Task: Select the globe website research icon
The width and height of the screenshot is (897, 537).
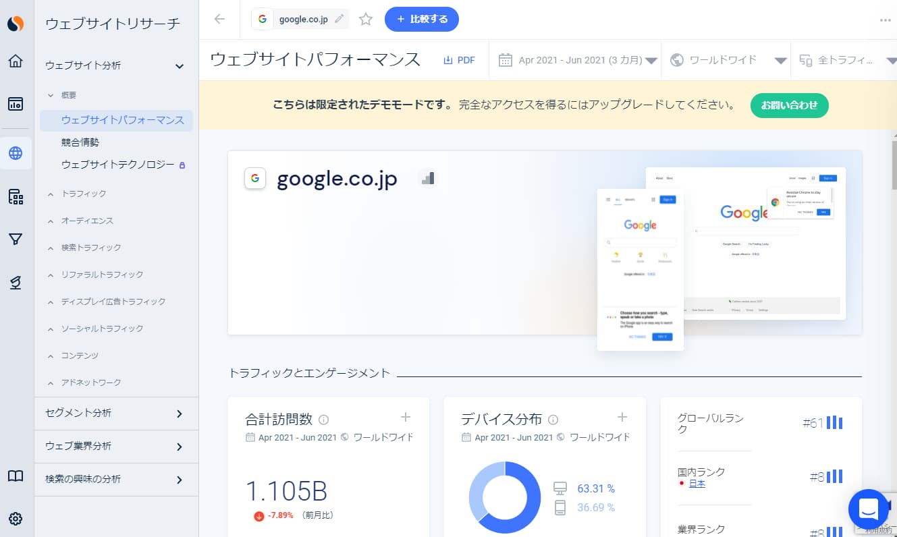Action: [x=16, y=153]
